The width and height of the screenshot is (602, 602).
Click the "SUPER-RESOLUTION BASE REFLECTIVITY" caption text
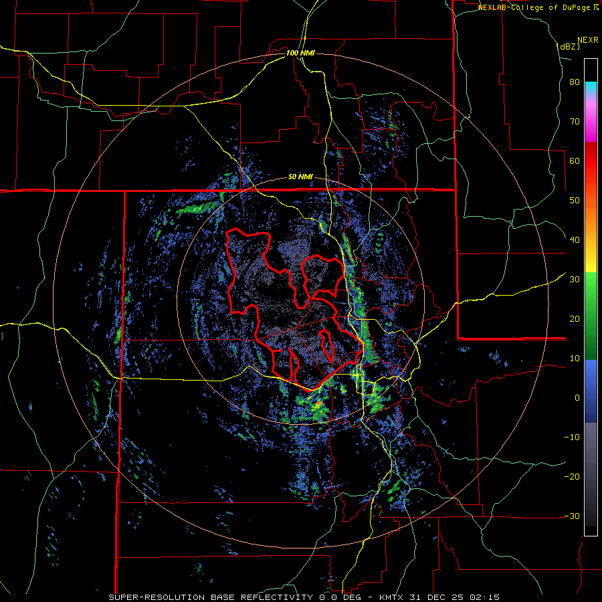[211, 597]
